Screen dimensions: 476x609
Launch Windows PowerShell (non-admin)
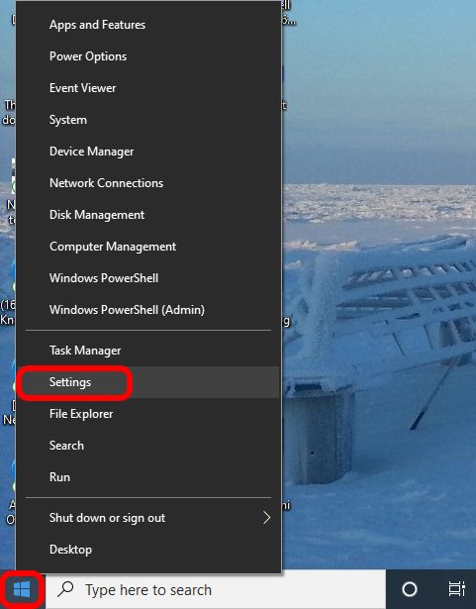148,278
